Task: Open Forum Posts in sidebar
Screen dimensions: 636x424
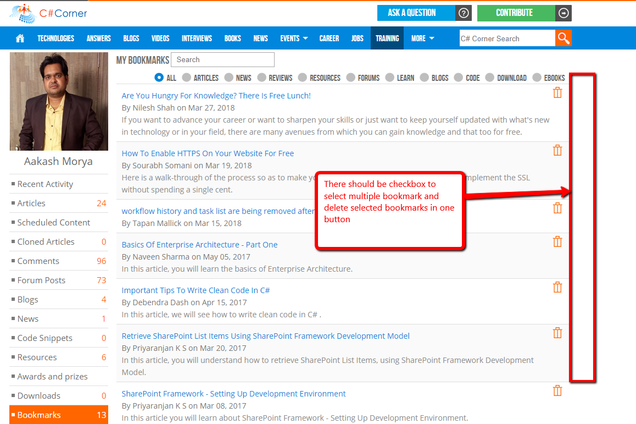Action: pyautogui.click(x=59, y=280)
